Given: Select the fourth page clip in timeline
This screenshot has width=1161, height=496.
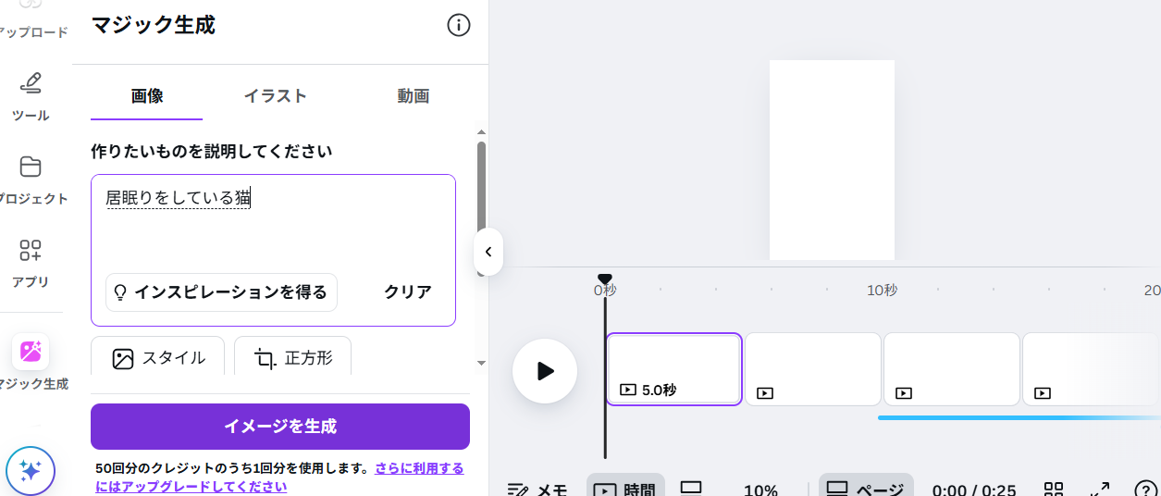Looking at the screenshot, I should (x=1091, y=369).
